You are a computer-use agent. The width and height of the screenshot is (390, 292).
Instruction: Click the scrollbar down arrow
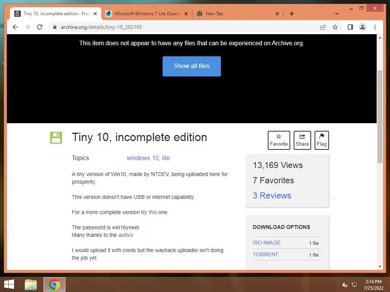pos(380,267)
